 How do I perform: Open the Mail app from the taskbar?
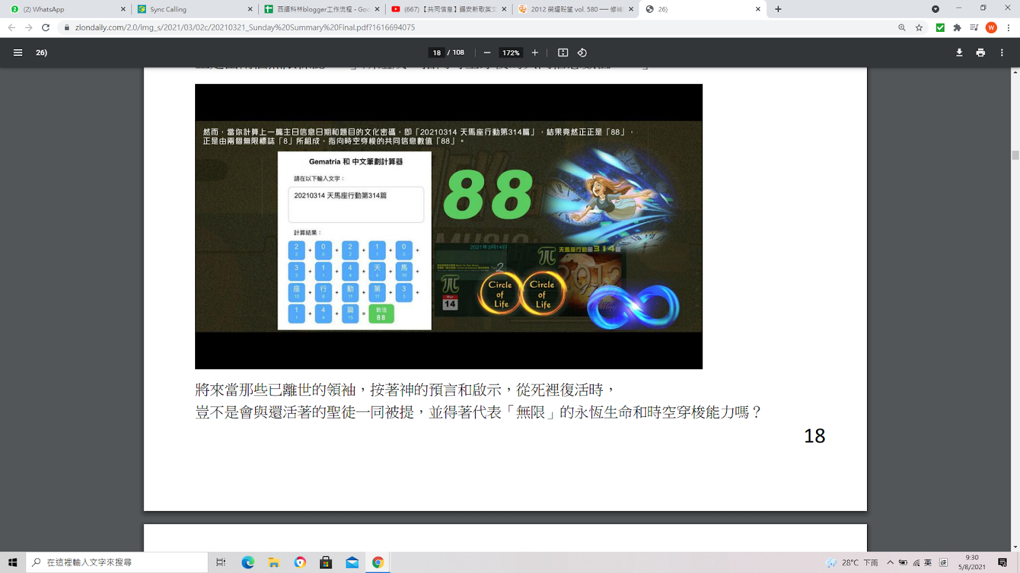352,562
